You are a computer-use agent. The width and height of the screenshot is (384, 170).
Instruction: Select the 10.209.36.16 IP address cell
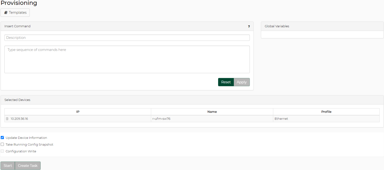[19, 119]
